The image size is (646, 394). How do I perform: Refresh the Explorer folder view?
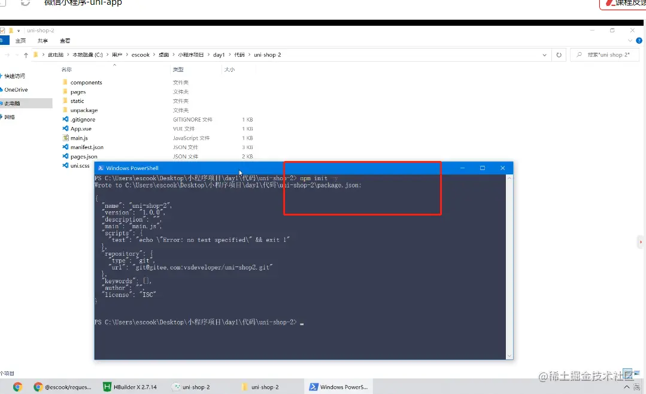(559, 55)
